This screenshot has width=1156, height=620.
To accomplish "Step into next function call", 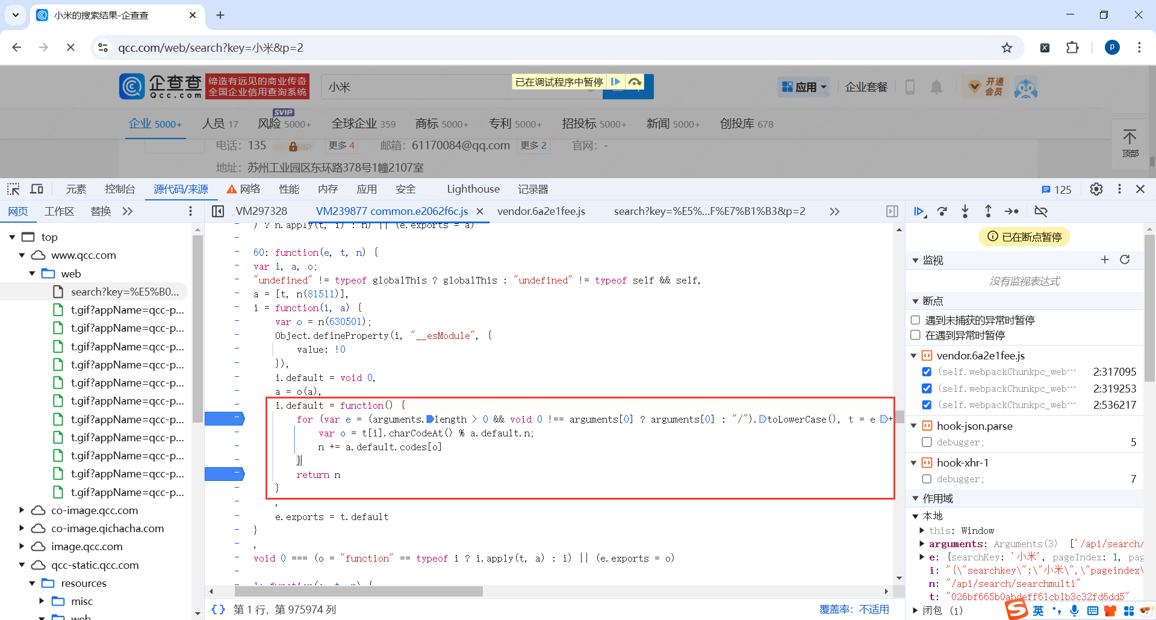I will click(x=965, y=211).
